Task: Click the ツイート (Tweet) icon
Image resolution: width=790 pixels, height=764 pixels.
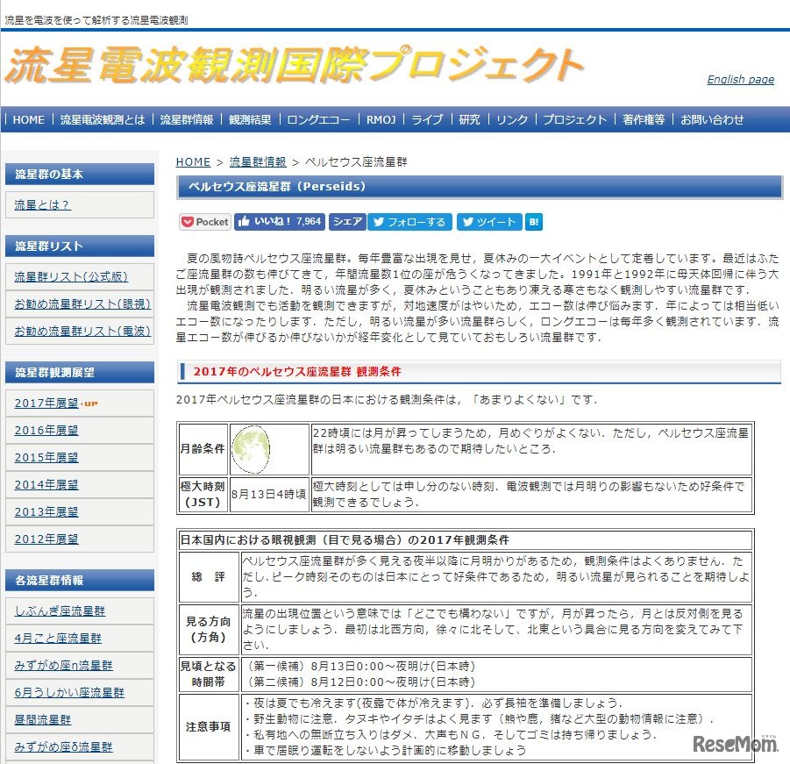Action: (488, 222)
